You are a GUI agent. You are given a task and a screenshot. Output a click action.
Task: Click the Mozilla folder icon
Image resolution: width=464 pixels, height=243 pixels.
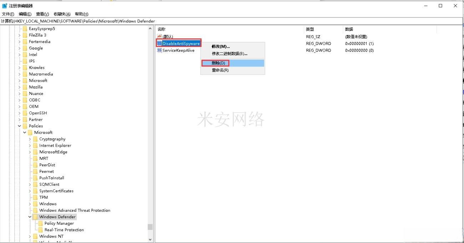coord(25,87)
